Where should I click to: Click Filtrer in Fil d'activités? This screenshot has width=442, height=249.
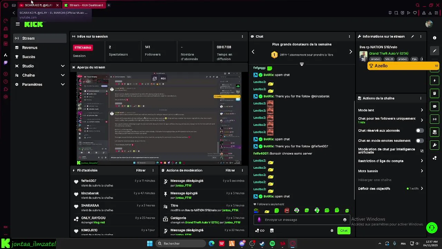point(141,170)
